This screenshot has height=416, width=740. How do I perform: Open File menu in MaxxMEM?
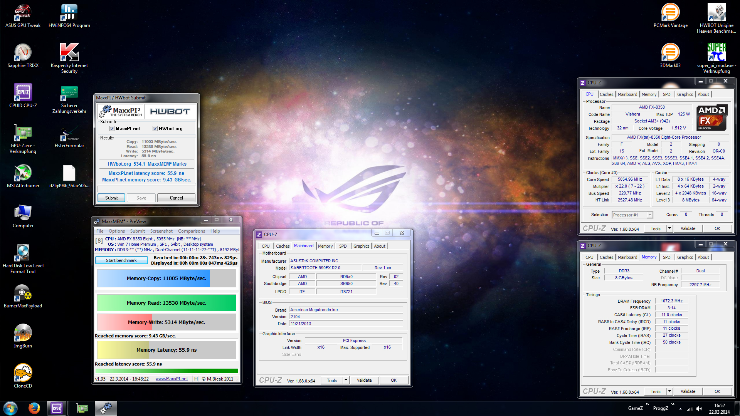click(x=100, y=231)
